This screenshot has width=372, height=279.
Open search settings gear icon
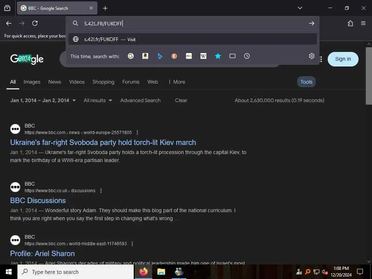[x=311, y=56]
